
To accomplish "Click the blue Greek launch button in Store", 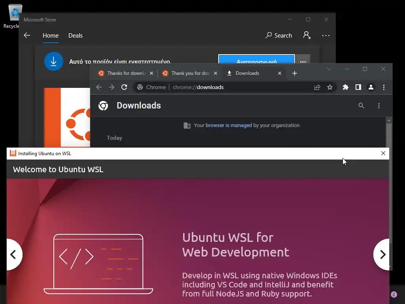I will click(x=256, y=59).
